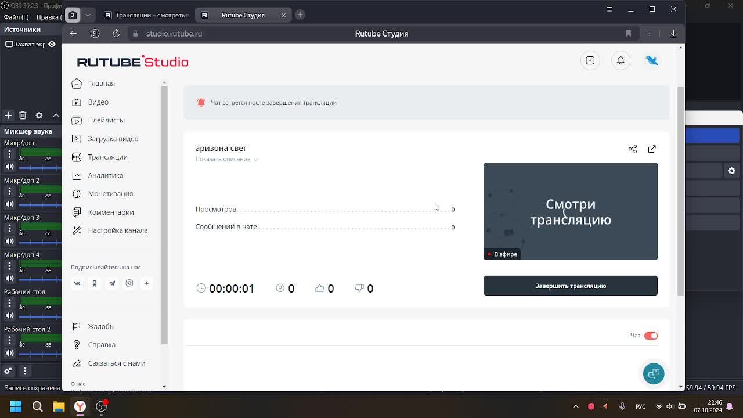The width and height of the screenshot is (743, 418).
Task: Open the Odnoklassniki social link icon
Action: (x=95, y=283)
